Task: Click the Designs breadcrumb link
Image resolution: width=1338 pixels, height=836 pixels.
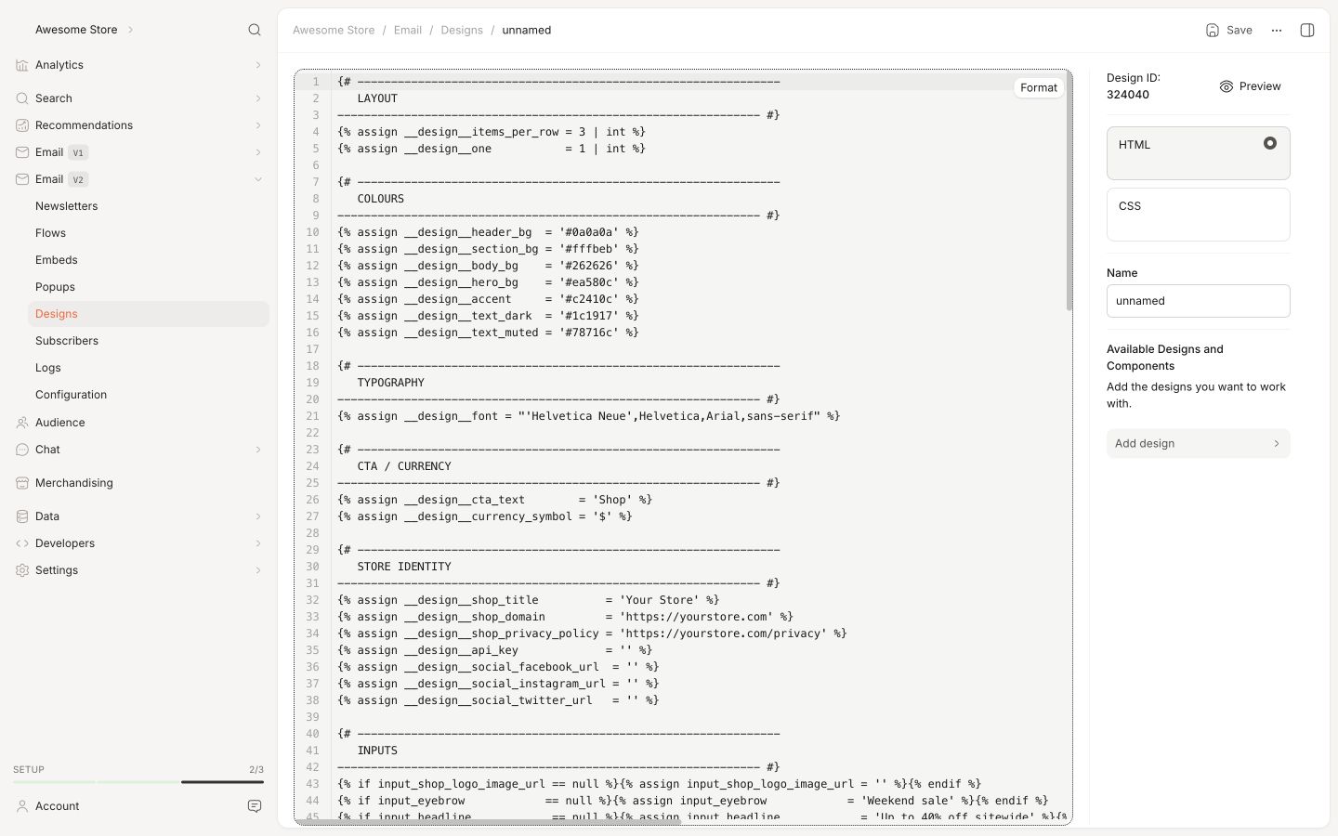Action: tap(462, 30)
